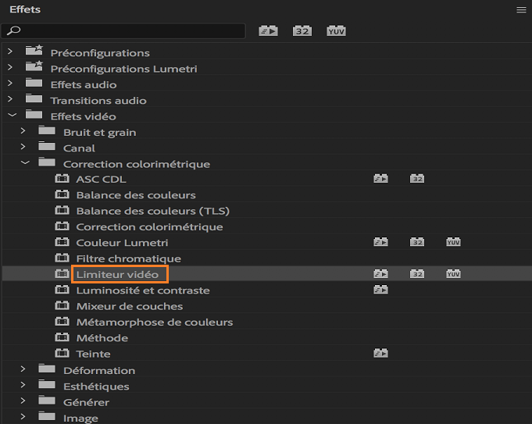The height and width of the screenshot is (424, 532).
Task: Select the Balance des couleurs (TLS) effect
Action: (x=152, y=211)
